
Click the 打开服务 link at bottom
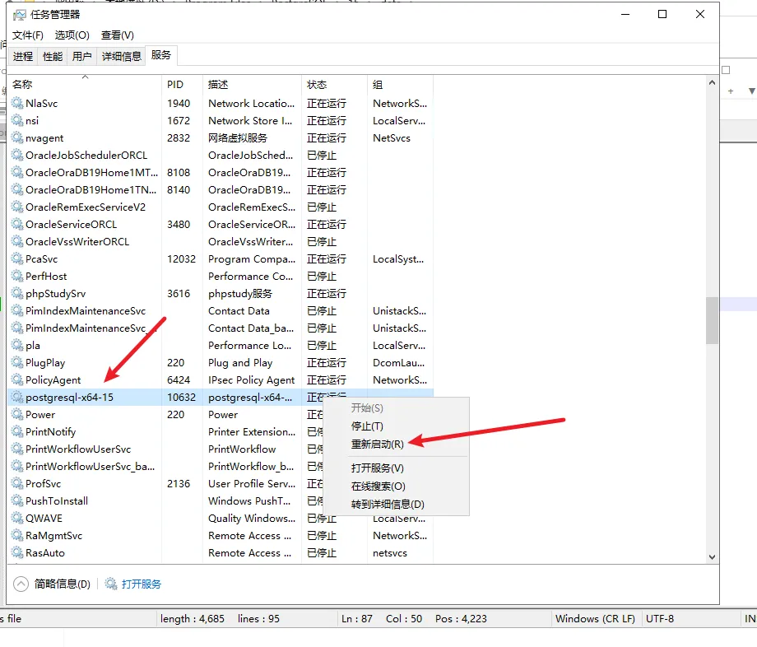click(142, 584)
